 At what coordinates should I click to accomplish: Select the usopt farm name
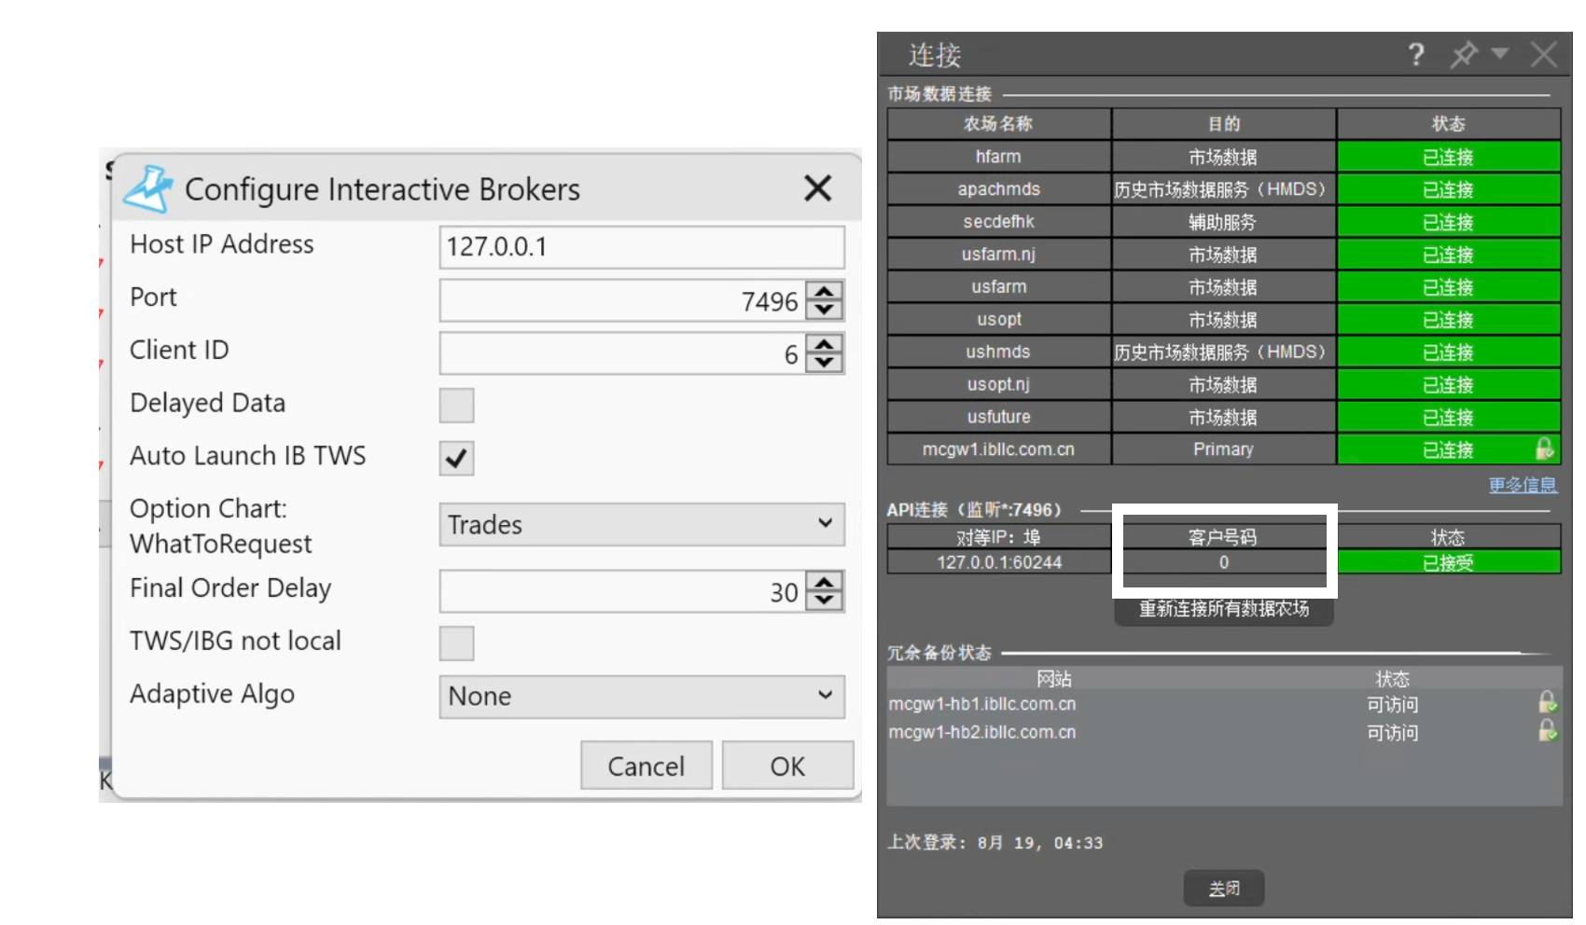click(x=998, y=319)
